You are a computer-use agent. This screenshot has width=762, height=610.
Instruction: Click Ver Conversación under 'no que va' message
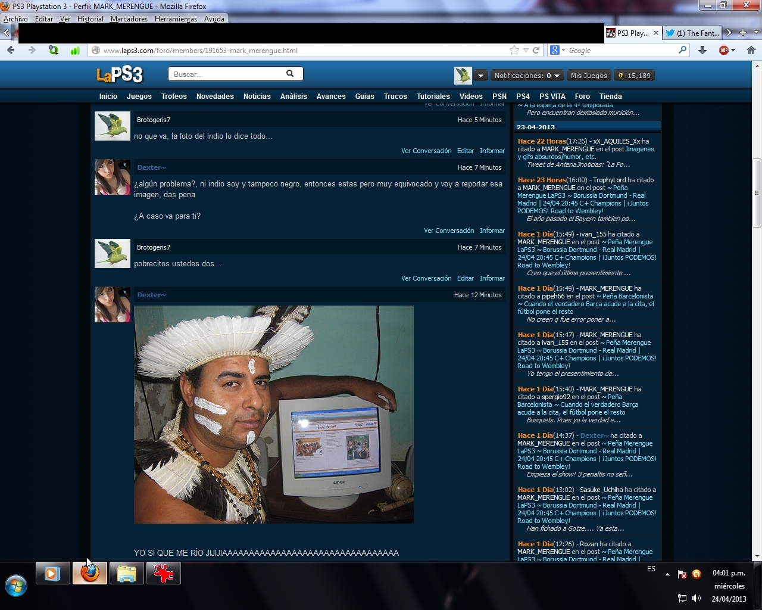[x=426, y=151]
